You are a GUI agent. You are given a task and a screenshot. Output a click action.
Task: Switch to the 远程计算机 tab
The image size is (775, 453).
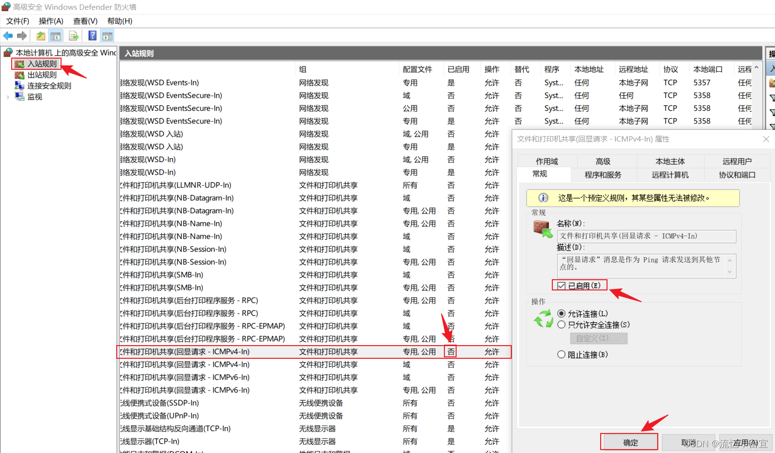670,175
